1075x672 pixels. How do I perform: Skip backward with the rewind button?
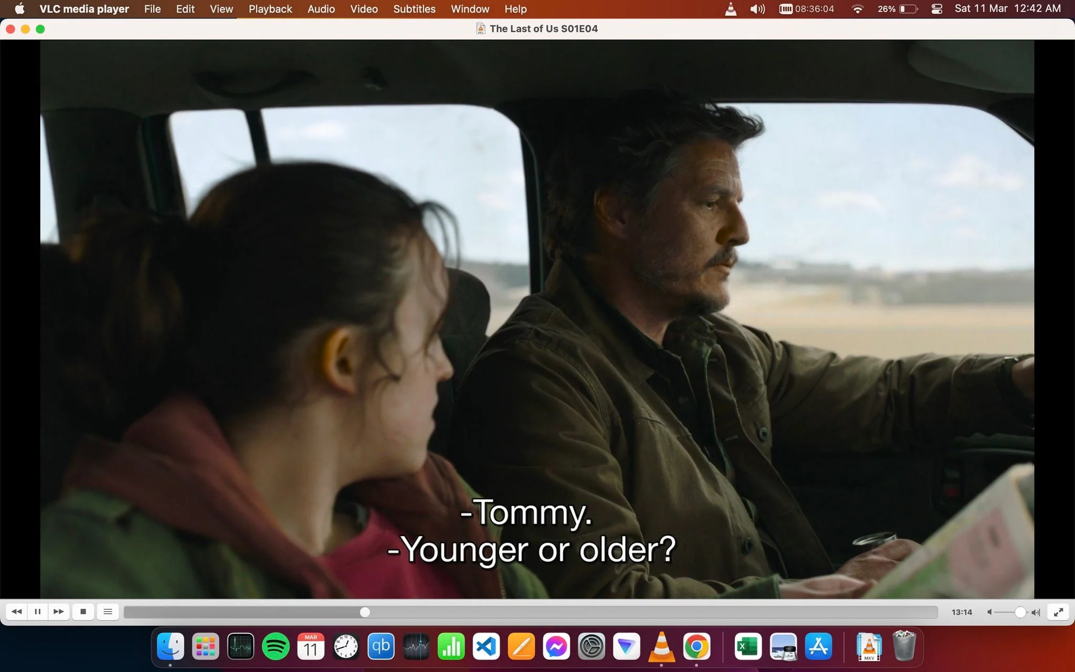tap(17, 612)
